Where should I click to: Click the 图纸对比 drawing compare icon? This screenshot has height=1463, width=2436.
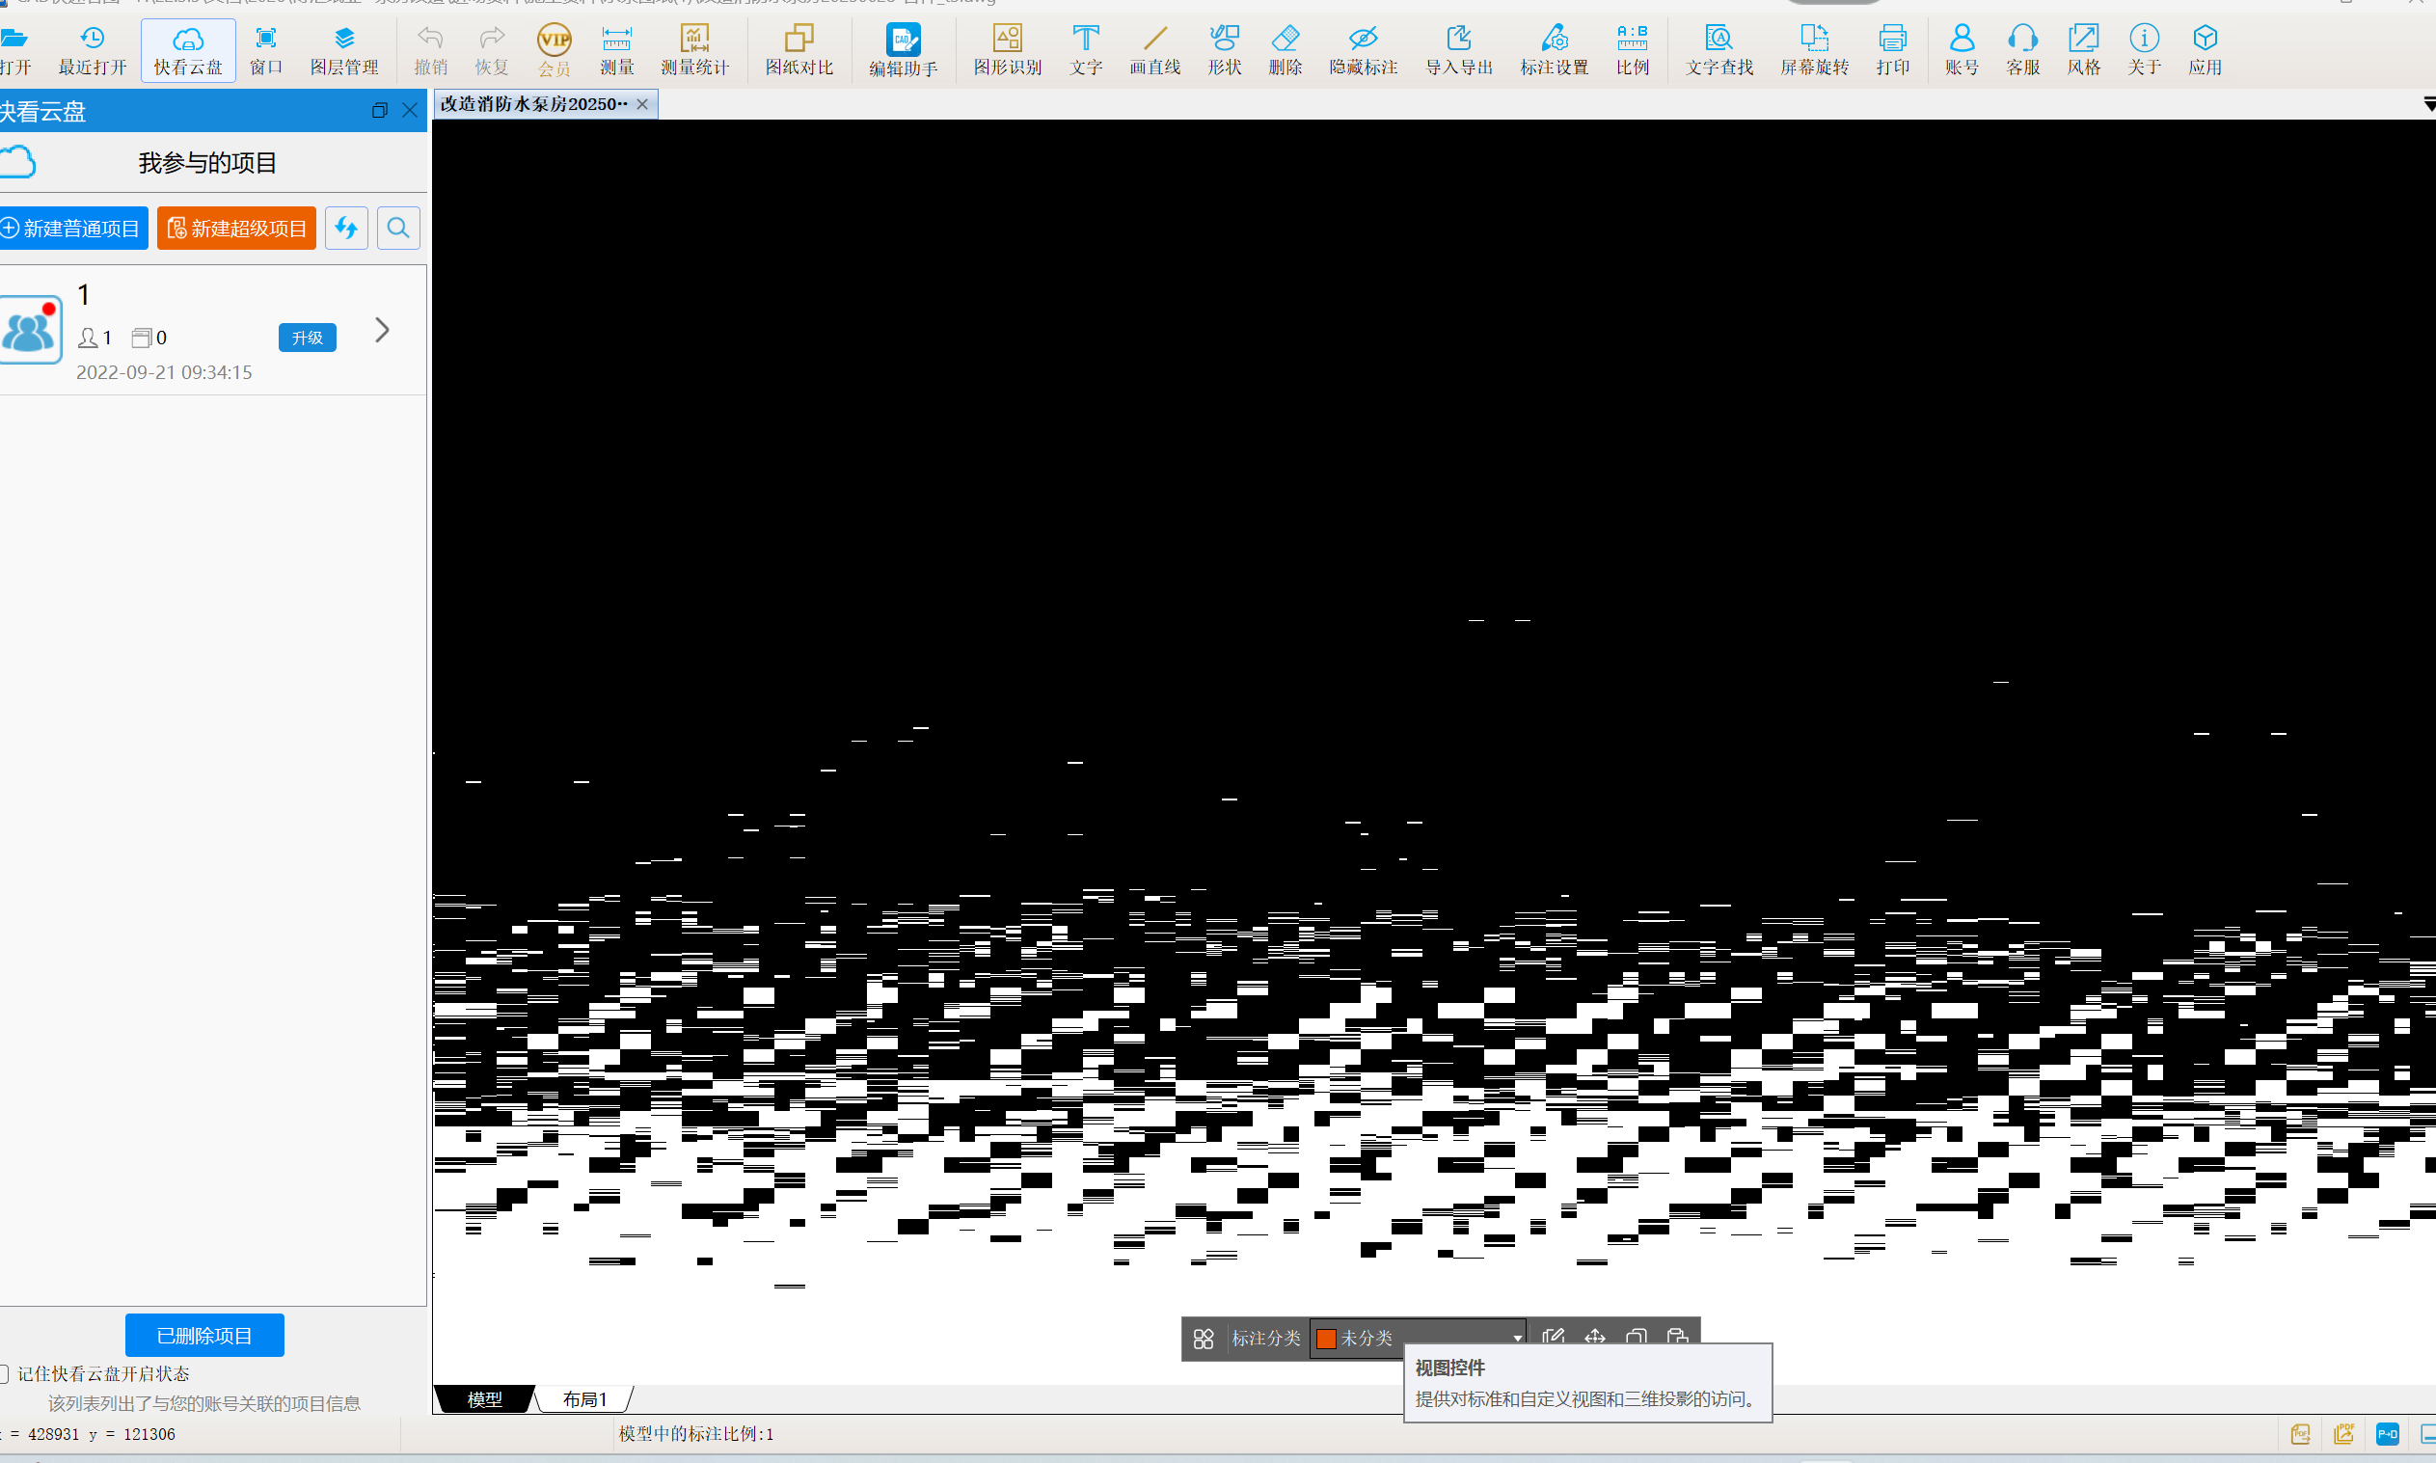coord(798,49)
